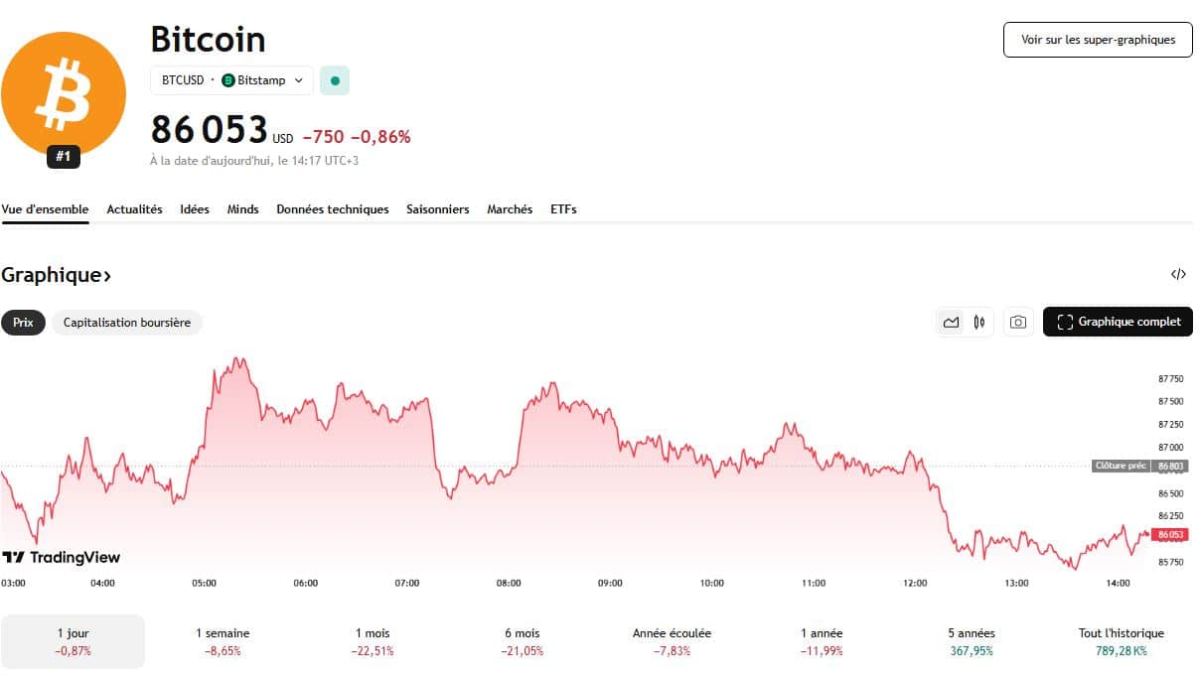Click the 12:00 time axis marker
The height and width of the screenshot is (680, 1200).
point(915,583)
